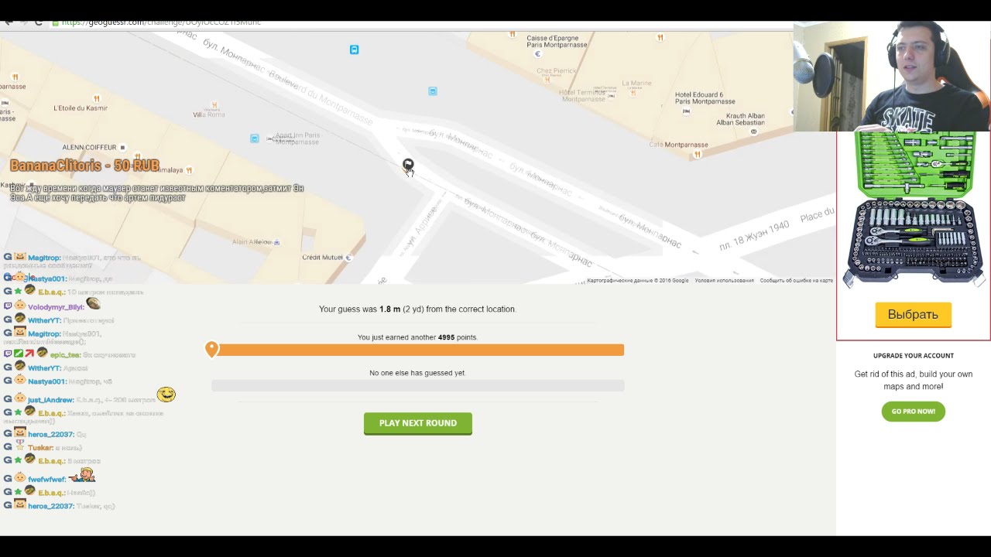Click laughing emoji after just_iAndrew's message

click(x=166, y=395)
